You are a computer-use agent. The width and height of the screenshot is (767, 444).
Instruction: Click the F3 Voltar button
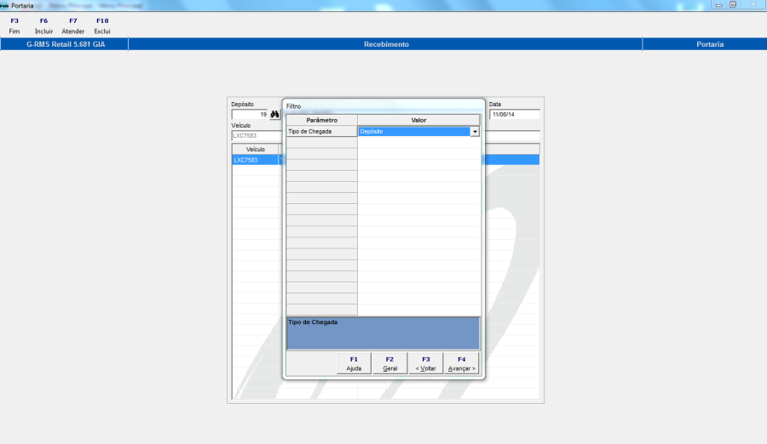pos(425,363)
